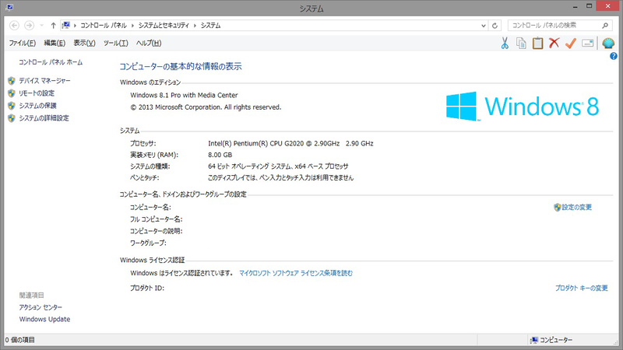623x350 pixels.
Task: Click the shield icon beside システムの詳細設定
Action: [x=12, y=118]
